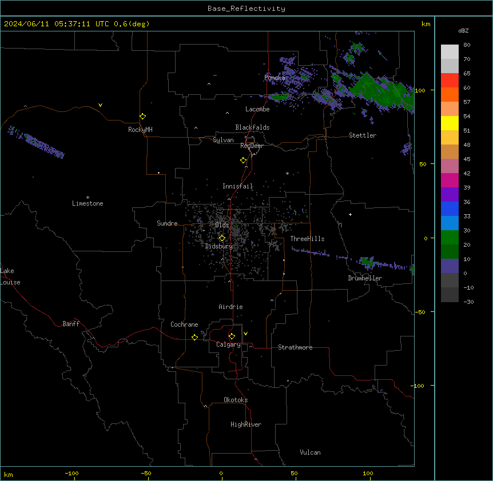
Task: Click the yellow station marker near RockyMH
Action: pos(142,117)
